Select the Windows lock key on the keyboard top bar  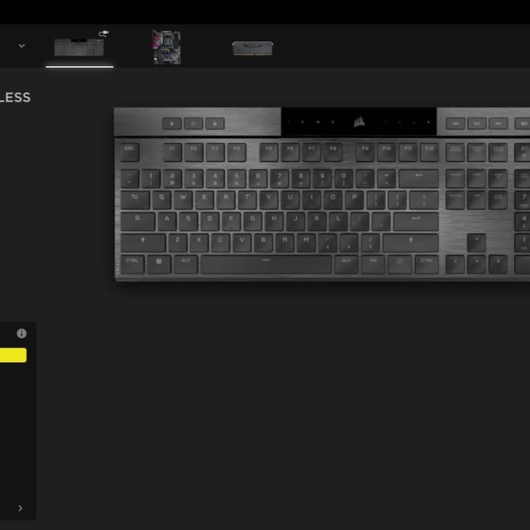tap(215, 124)
